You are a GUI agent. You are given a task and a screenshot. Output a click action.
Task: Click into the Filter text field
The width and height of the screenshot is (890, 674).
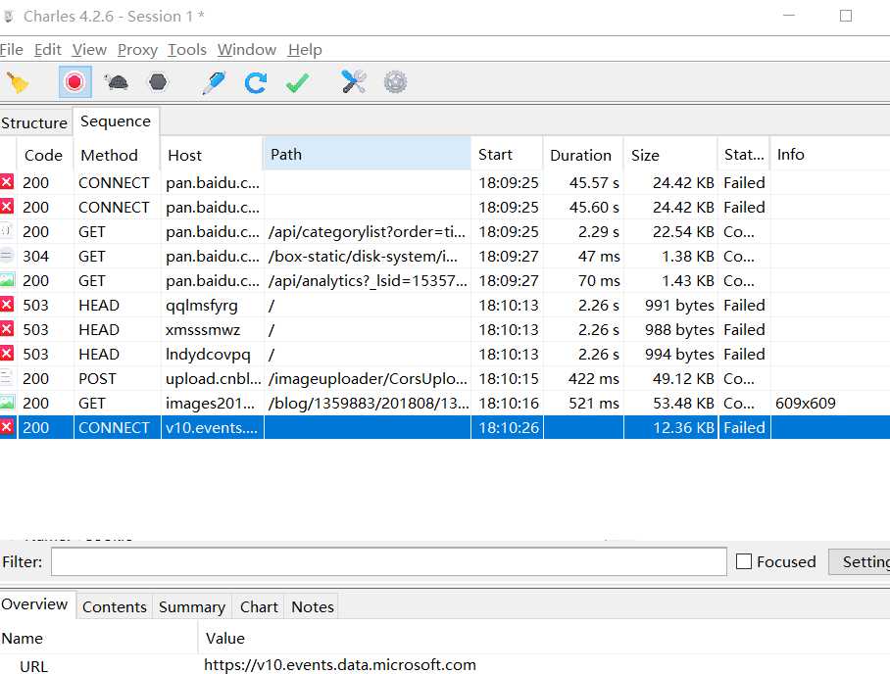tap(389, 561)
